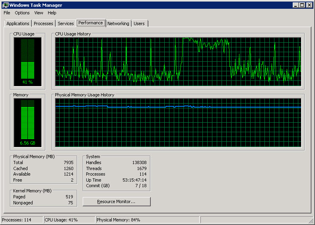Click the CPU Usage History graph
Image resolution: width=315 pixels, height=225 pixels.
click(x=178, y=62)
